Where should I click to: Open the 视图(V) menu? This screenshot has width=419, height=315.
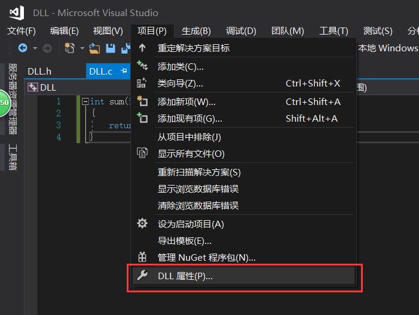tap(108, 31)
